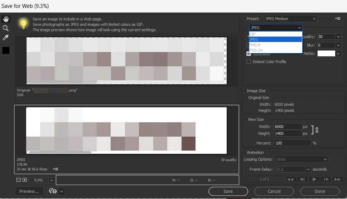The width and height of the screenshot is (347, 199).
Task: Click the New Size Width field
Action: point(288,127)
